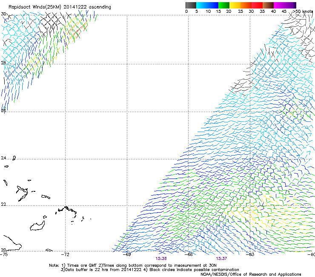
Task: Click the green 15-20 knots color segment
Action: (x=224, y=5)
